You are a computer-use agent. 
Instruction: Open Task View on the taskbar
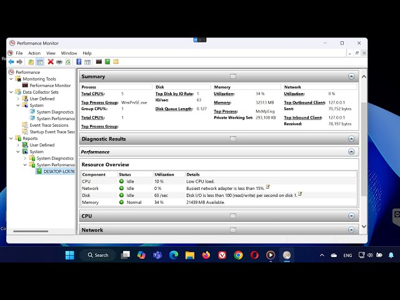(x=125, y=255)
